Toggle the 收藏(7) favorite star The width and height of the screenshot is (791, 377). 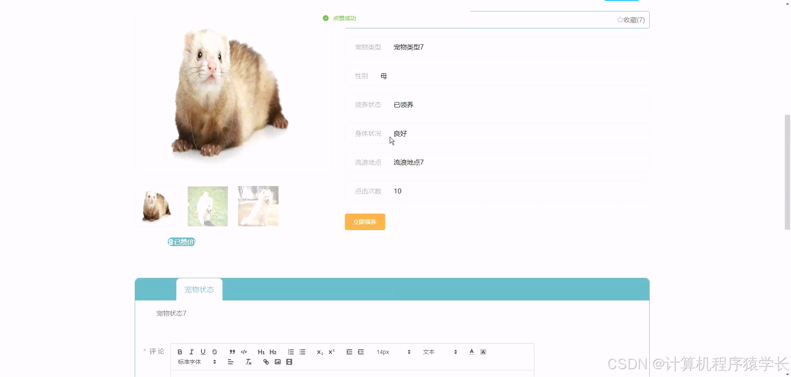pos(630,20)
